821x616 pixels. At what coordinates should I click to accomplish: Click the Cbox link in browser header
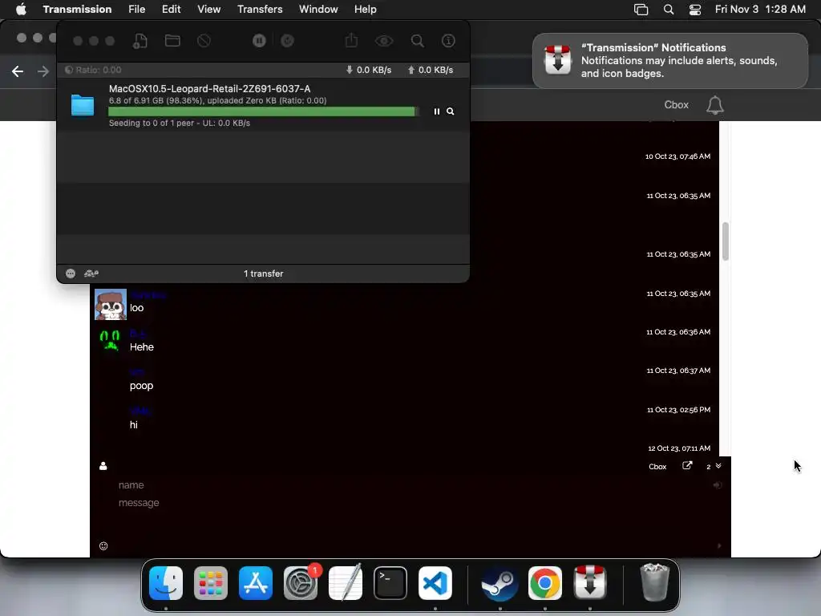(x=677, y=105)
